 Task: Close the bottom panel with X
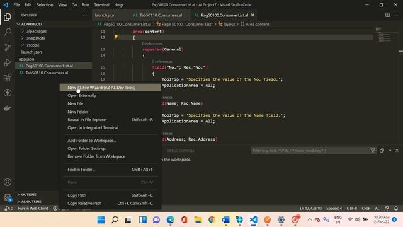(x=397, y=151)
